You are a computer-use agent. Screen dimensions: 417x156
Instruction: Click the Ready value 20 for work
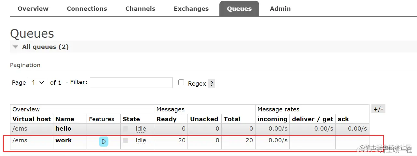pyautogui.click(x=182, y=140)
